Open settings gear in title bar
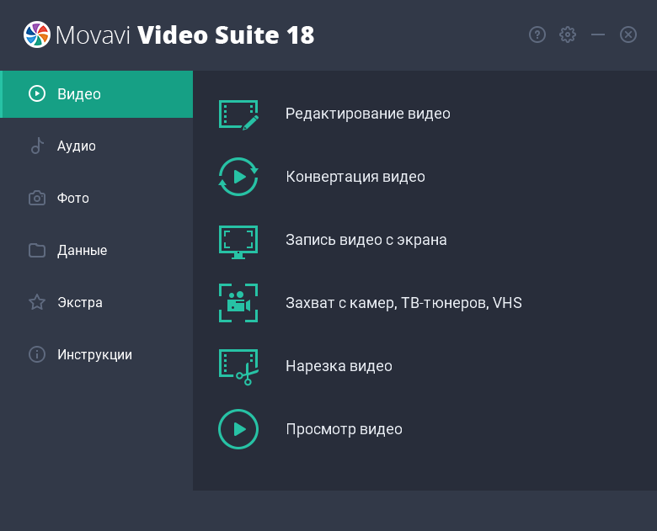This screenshot has height=531, width=657. coord(568,35)
